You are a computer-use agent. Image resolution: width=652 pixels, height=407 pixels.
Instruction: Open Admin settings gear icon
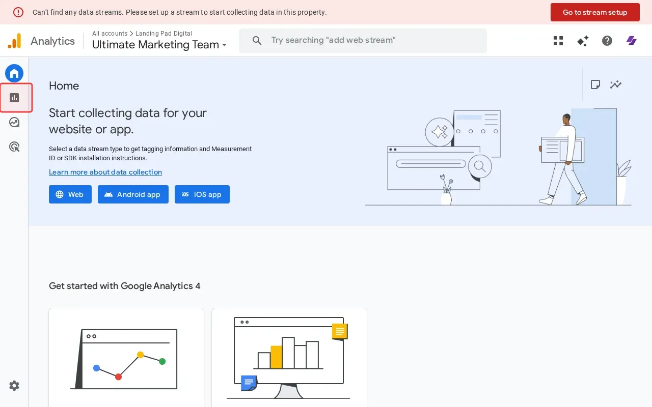(14, 386)
